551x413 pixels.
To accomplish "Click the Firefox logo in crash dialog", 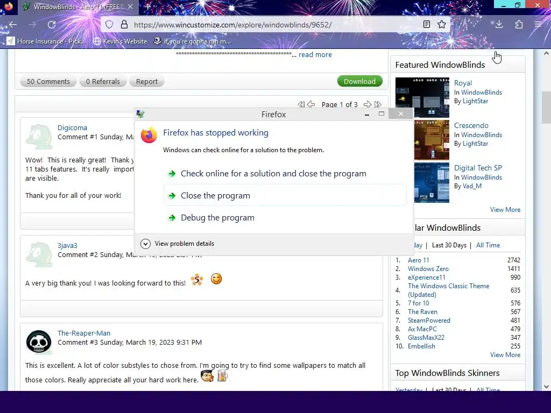I will 149,135.
